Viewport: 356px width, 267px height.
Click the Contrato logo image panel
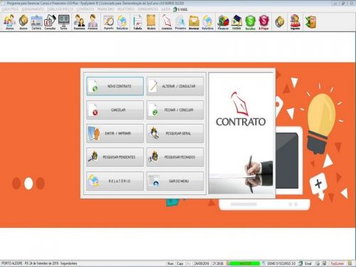pos(241,133)
